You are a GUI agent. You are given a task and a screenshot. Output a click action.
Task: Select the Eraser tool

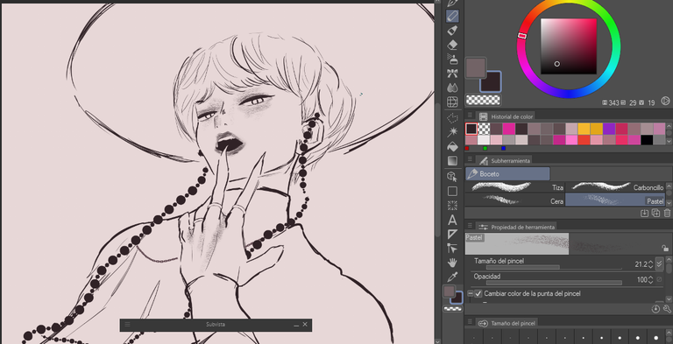click(452, 45)
